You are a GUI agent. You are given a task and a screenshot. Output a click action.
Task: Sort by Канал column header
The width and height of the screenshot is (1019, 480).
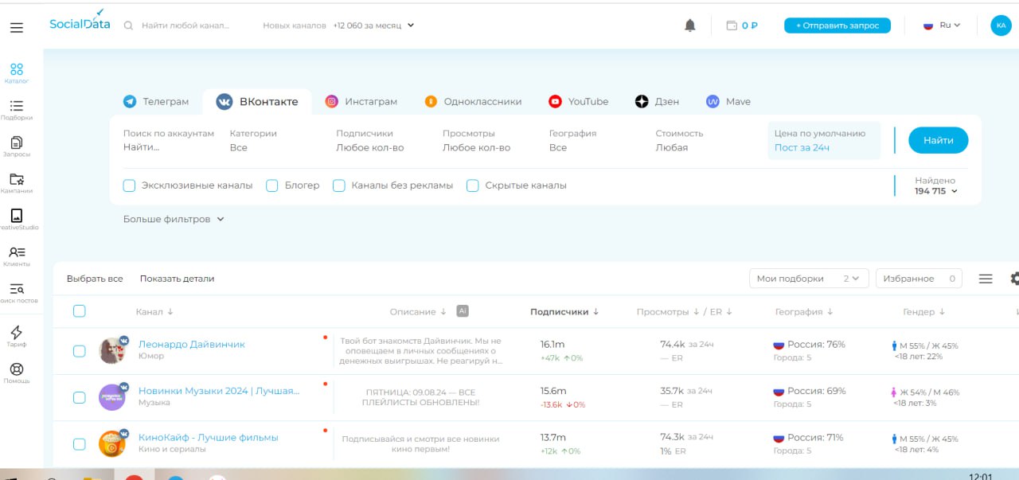coord(154,312)
